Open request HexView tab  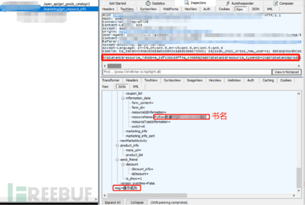tap(191, 9)
